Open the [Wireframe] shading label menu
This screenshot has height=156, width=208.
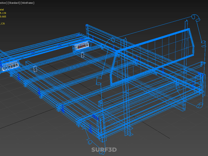[28, 3]
